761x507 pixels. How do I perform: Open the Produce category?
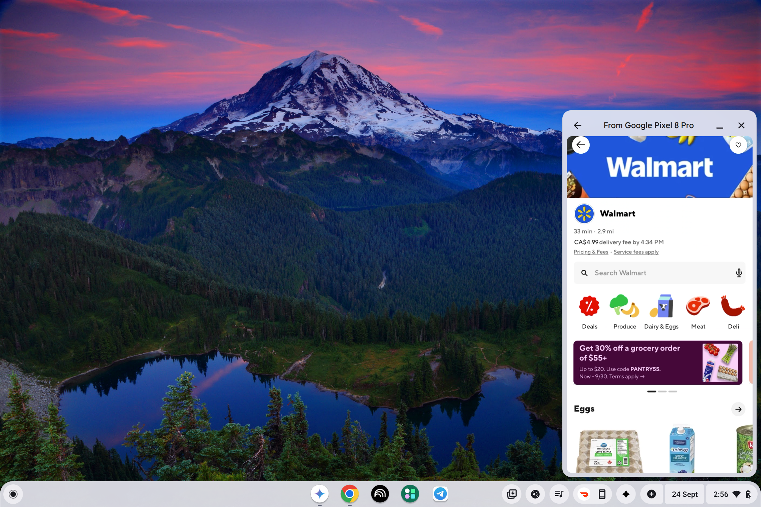point(624,312)
